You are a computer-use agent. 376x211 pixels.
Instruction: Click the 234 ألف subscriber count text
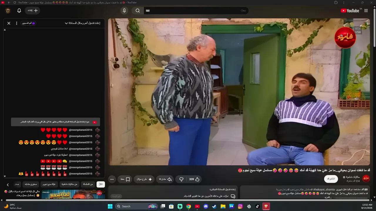tap(353, 181)
